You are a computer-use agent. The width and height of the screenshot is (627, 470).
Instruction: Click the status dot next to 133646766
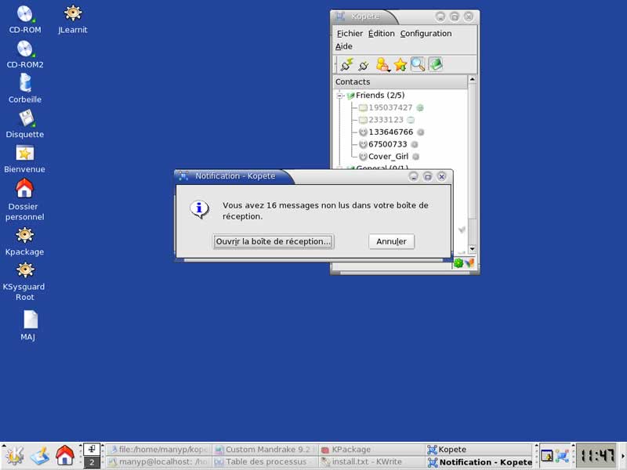421,132
